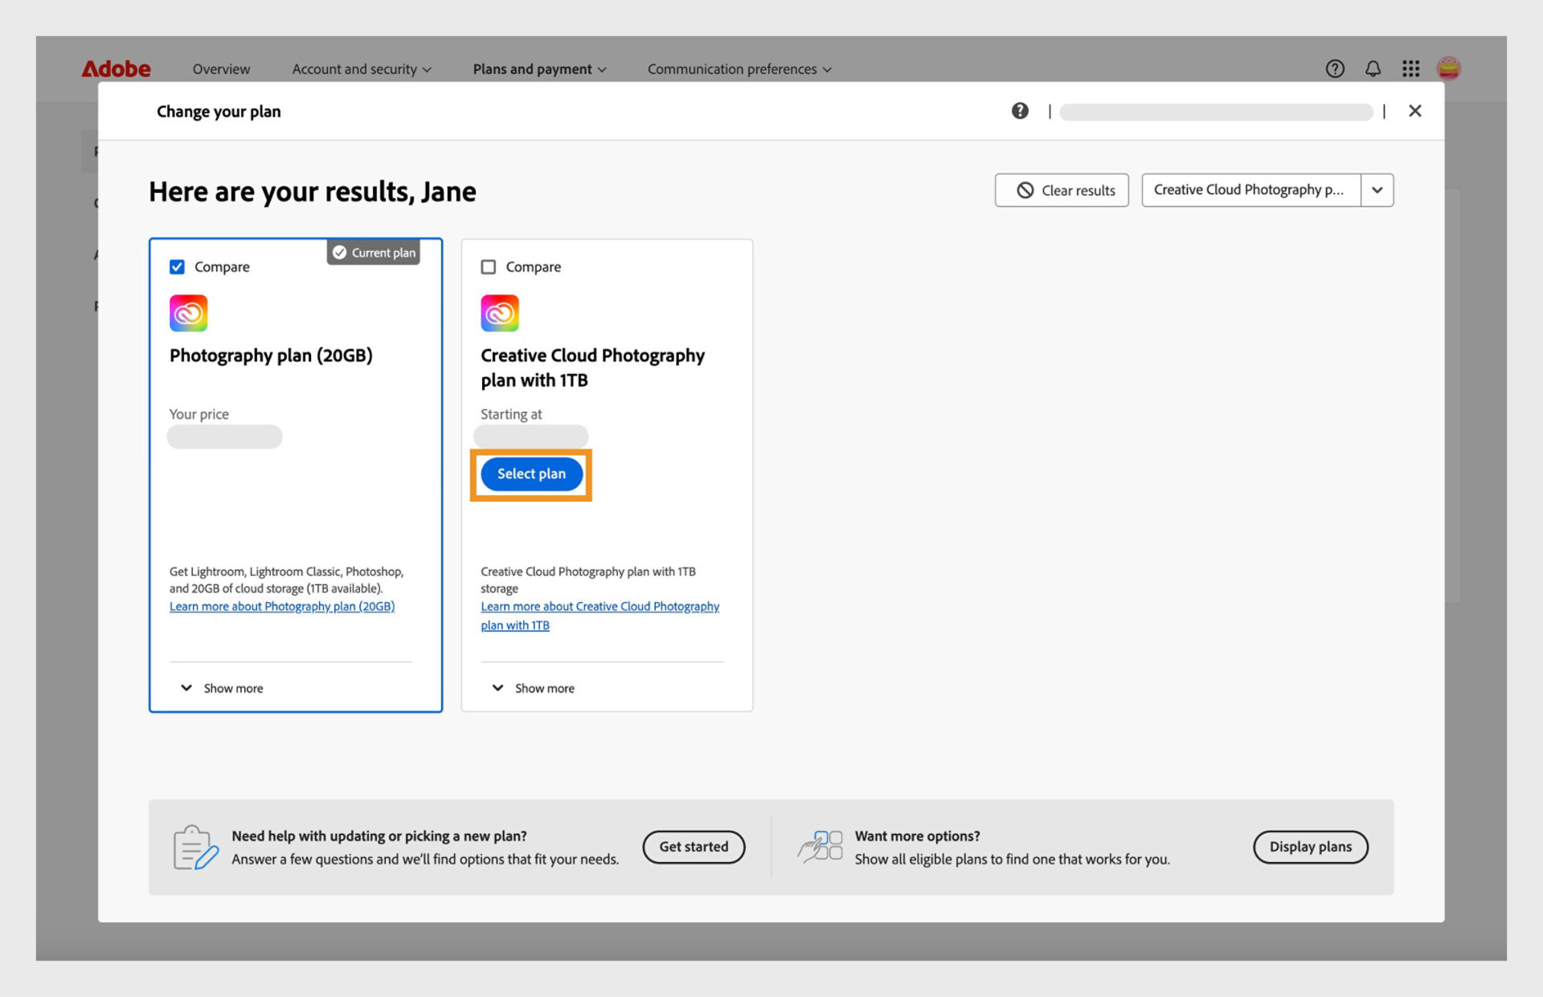Click 'Here are your results, Jane' heading
Image resolution: width=1543 pixels, height=997 pixels.
[x=313, y=192]
